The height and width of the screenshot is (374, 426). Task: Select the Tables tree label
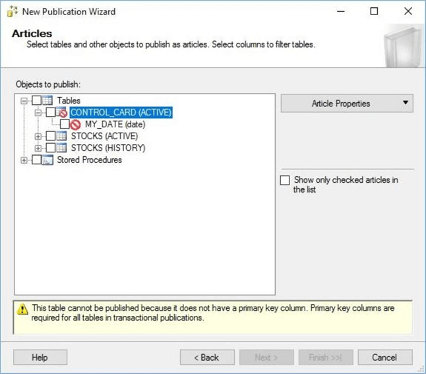[x=69, y=100]
